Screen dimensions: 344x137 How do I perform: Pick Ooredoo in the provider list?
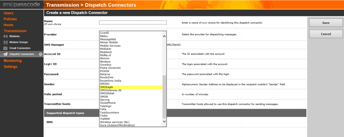point(106,65)
